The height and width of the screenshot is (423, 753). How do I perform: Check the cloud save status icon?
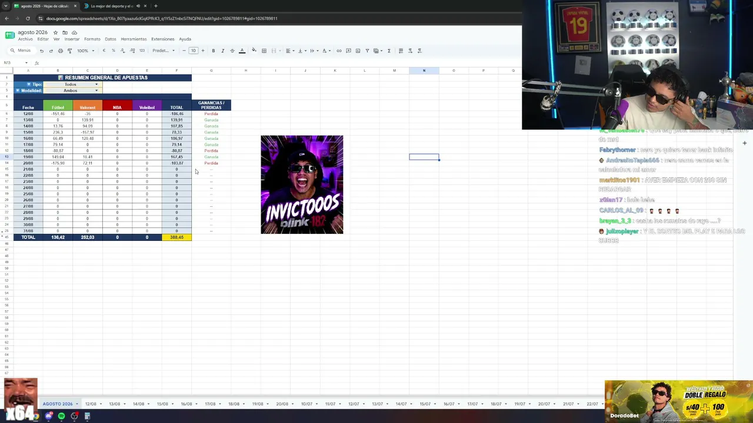(74, 32)
